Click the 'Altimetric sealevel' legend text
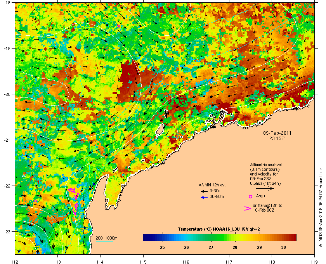 coord(266,165)
